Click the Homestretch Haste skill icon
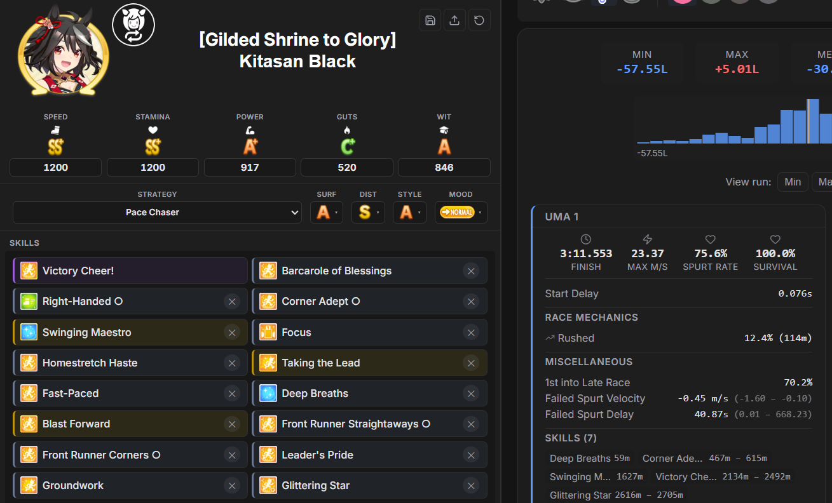 29,363
